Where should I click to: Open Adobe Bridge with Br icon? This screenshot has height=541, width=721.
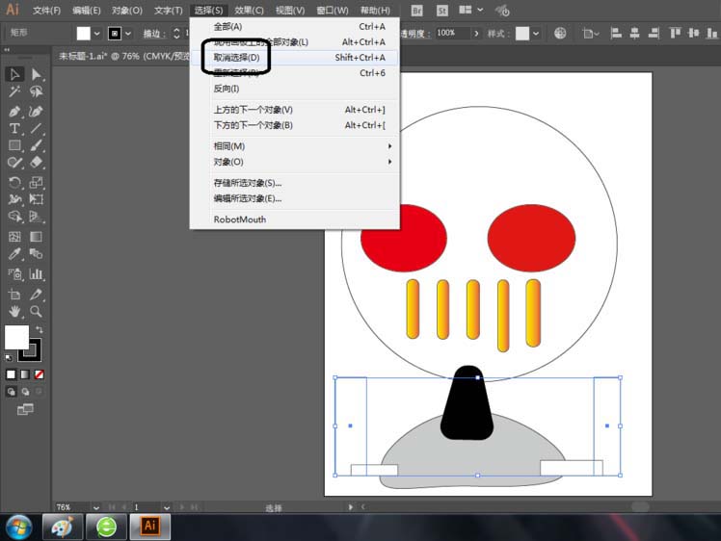click(416, 11)
